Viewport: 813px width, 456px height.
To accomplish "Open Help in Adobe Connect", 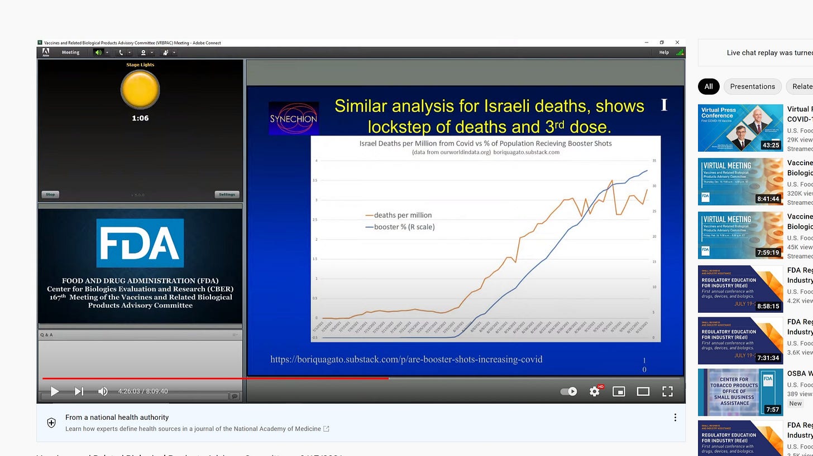I will (664, 52).
